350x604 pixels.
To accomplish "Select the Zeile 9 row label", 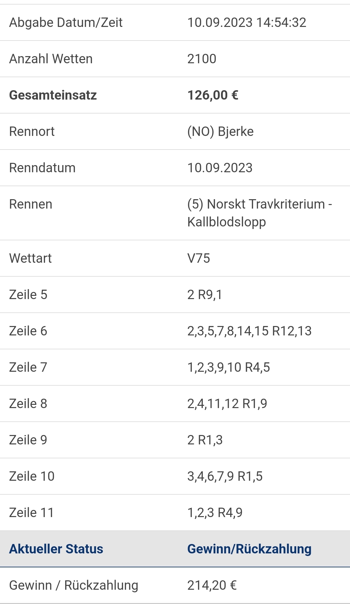I will (x=28, y=440).
